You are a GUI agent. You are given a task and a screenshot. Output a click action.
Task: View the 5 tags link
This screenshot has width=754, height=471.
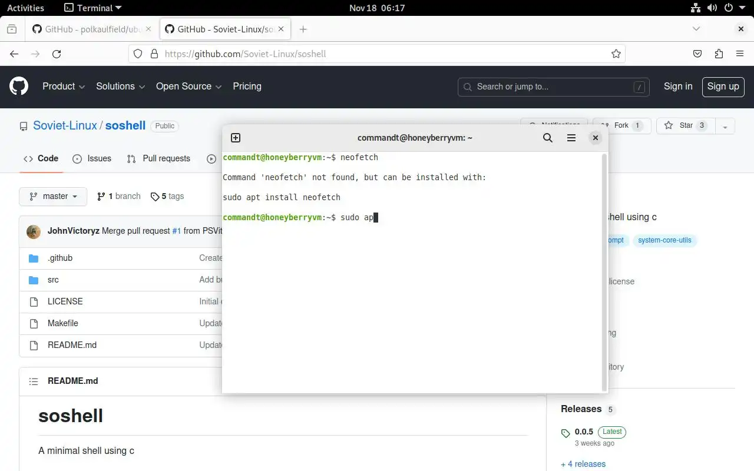(167, 196)
